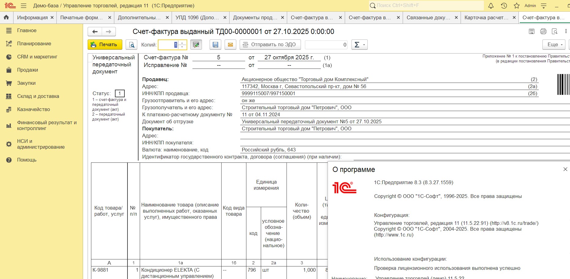Click the print preview magnifier icon
Viewport: 570px width, 279px height.
(131, 45)
